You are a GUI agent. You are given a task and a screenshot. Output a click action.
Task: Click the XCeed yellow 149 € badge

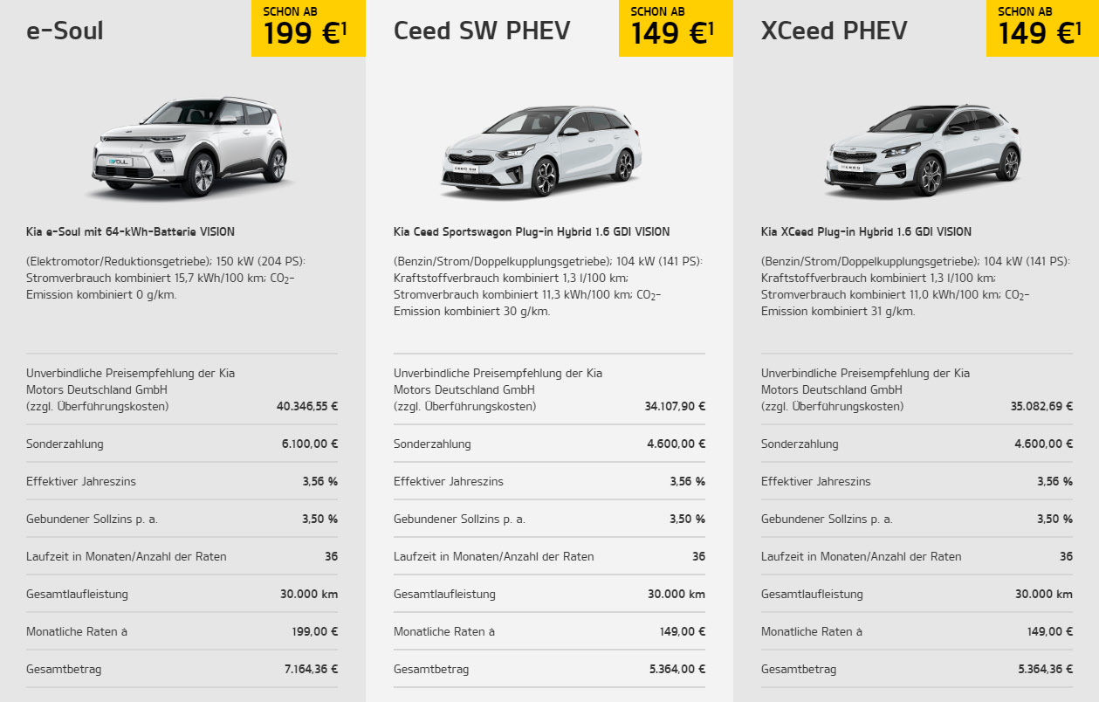(1042, 28)
